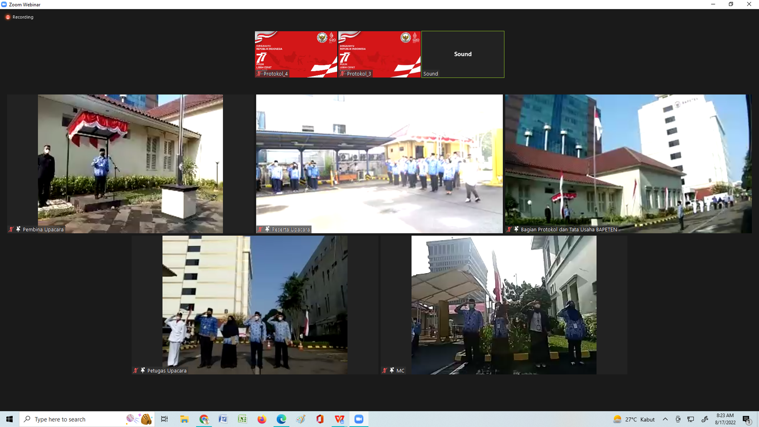Click the pin icon beside MC label
Viewport: 759px width, 427px height.
tap(392, 370)
